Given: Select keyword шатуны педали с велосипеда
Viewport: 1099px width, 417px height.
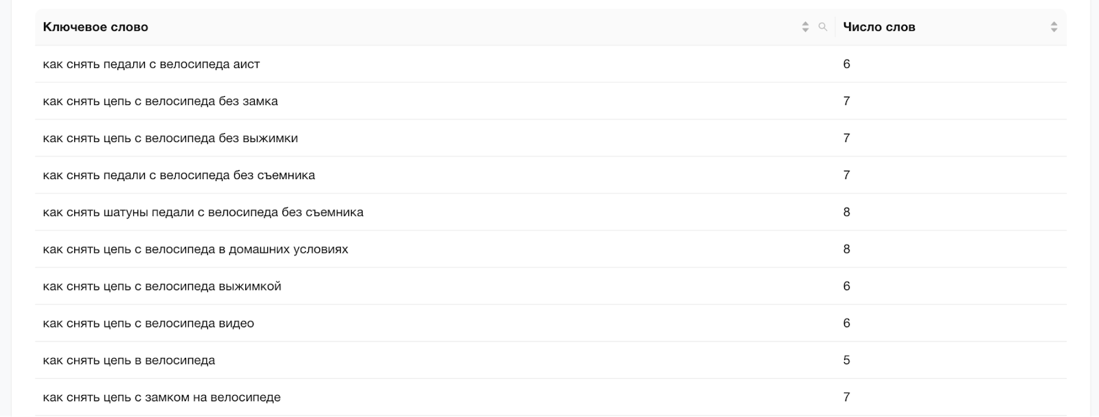Looking at the screenshot, I should click(203, 213).
